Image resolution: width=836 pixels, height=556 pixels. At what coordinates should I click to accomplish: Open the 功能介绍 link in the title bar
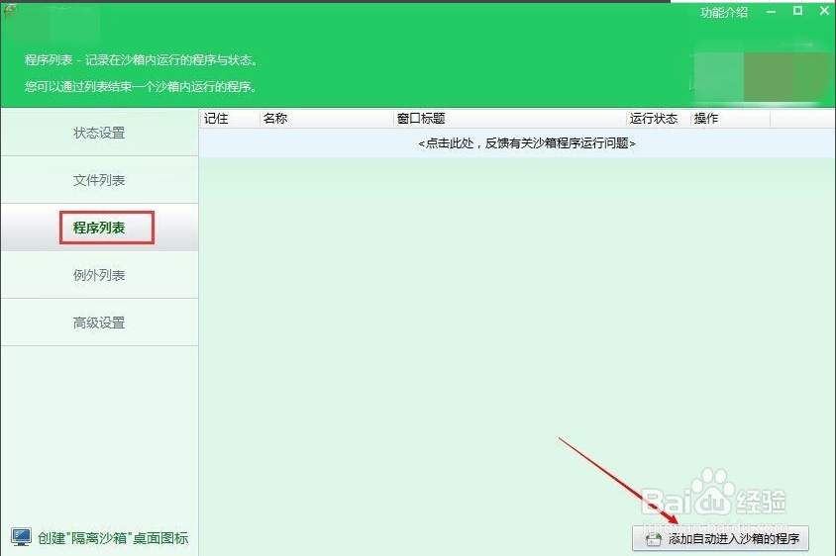click(723, 12)
